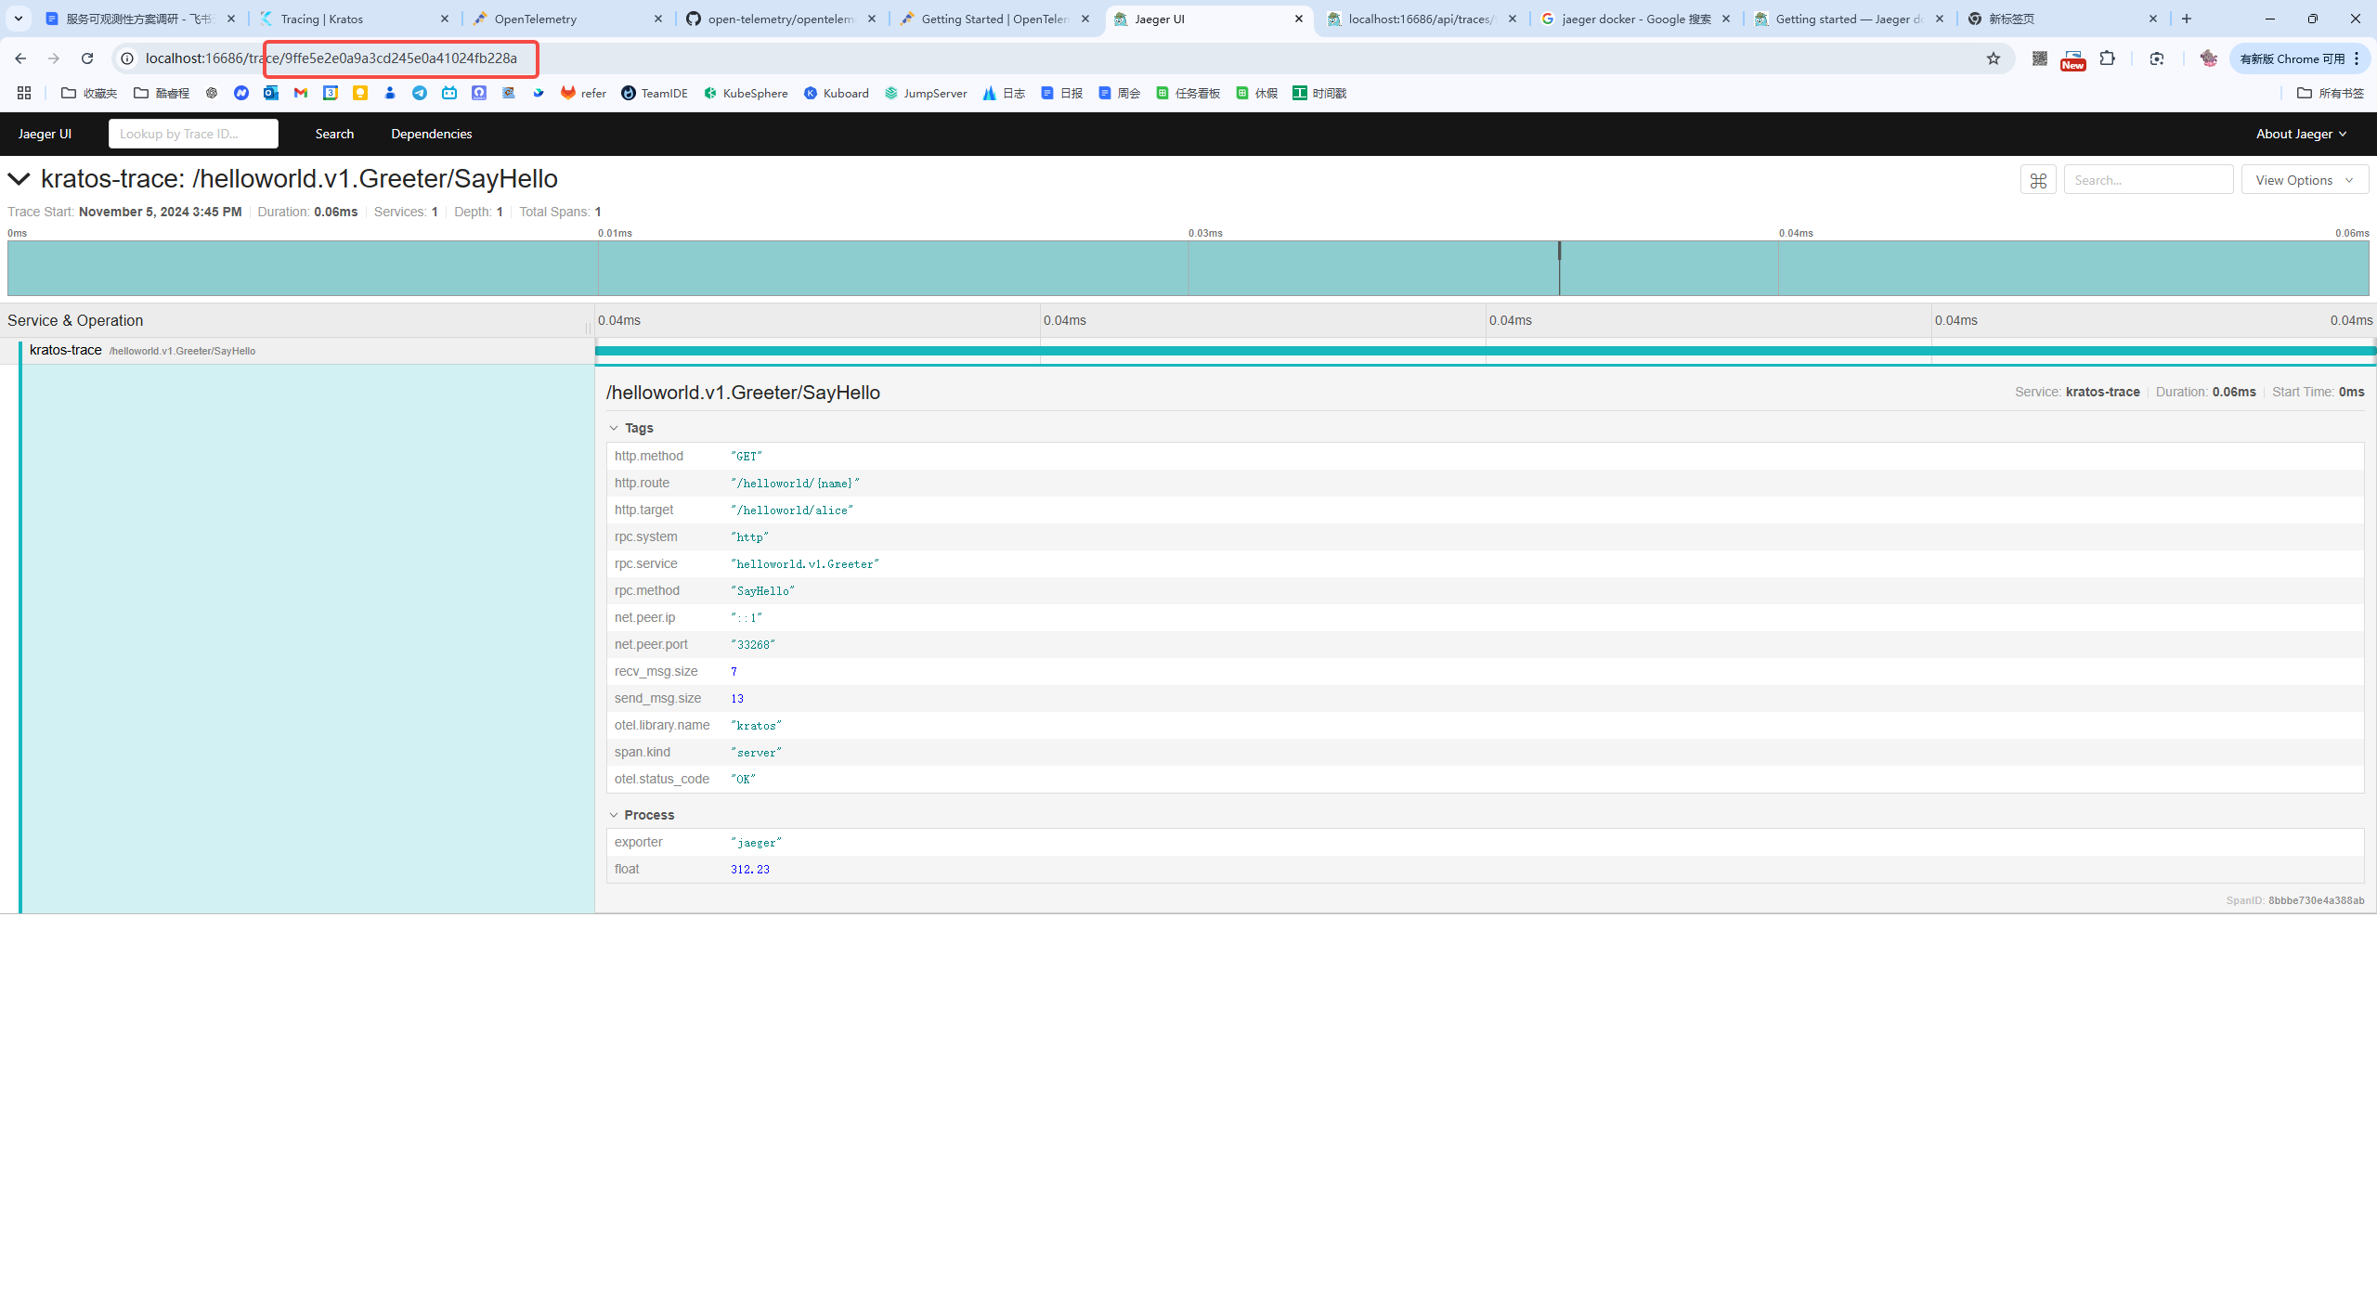The height and width of the screenshot is (1292, 2377).
Task: Click the Lookup by Trace ID field
Action: (x=193, y=134)
